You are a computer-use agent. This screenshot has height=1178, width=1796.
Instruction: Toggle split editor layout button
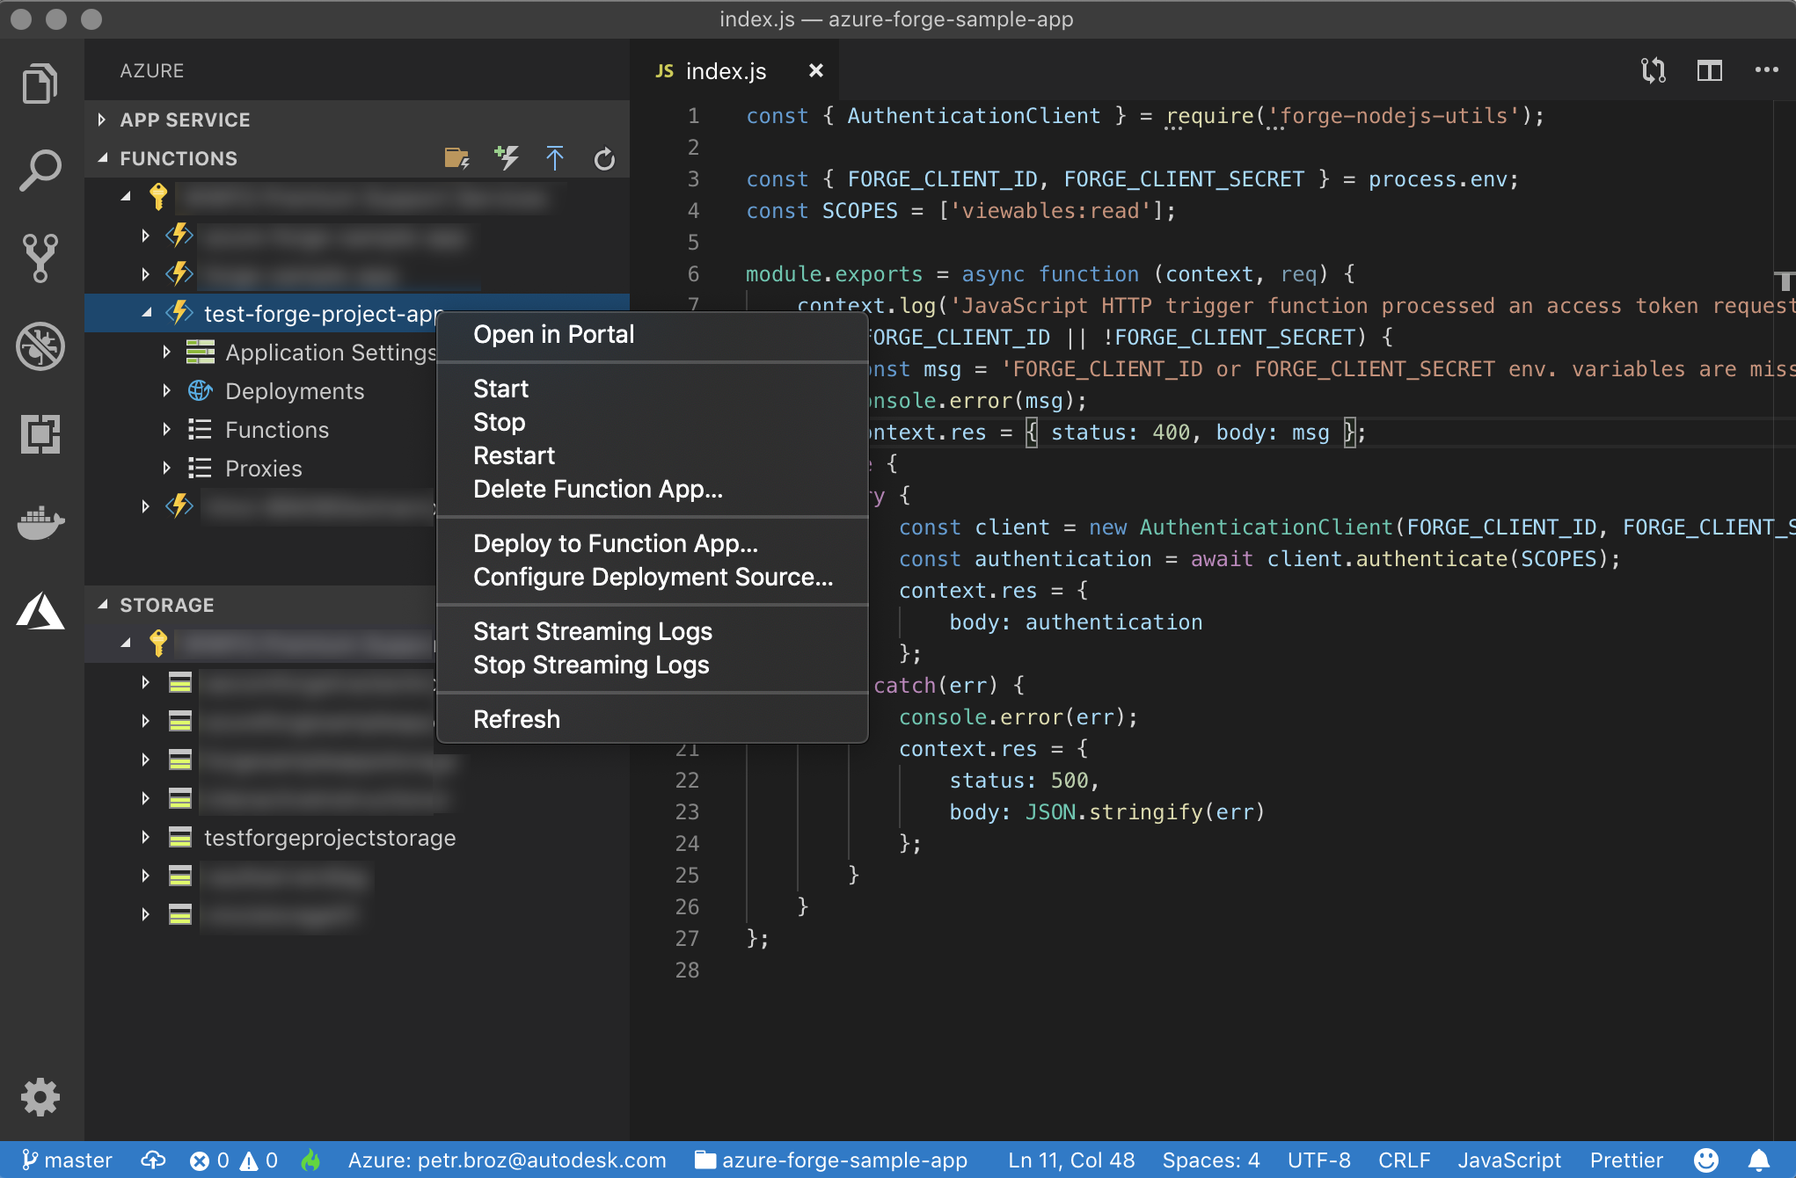coord(1709,70)
